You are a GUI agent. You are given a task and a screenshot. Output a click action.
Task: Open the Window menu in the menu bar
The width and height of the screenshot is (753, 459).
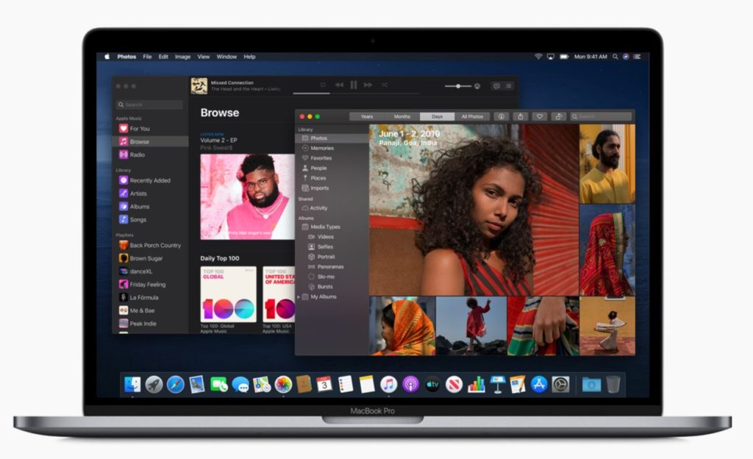226,56
